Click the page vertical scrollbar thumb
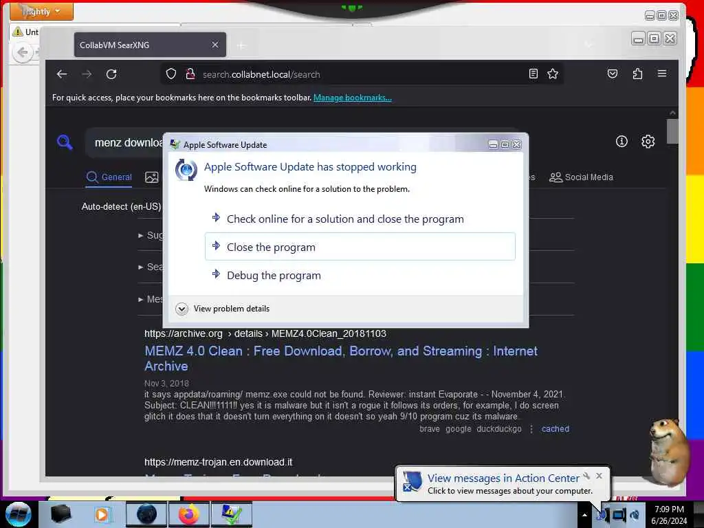Image resolution: width=704 pixels, height=528 pixels. pos(672,131)
